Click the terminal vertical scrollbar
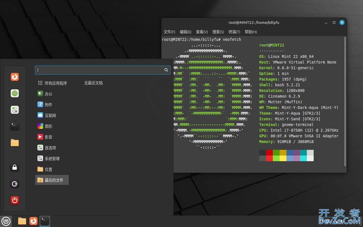Viewport: 363px width, 227px height. click(x=345, y=102)
